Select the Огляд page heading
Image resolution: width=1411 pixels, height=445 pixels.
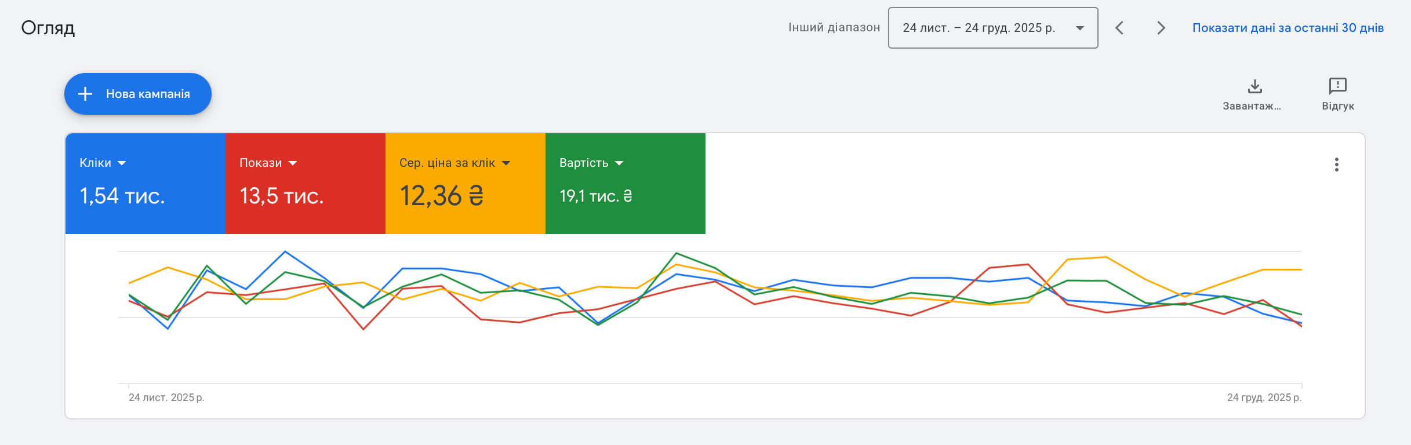coord(48,28)
